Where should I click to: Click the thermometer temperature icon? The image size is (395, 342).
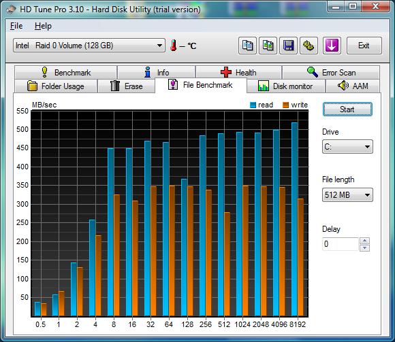(x=173, y=46)
